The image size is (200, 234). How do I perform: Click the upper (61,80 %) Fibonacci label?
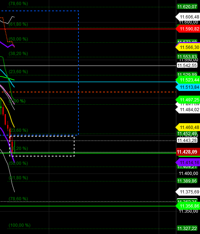pos(18,24)
